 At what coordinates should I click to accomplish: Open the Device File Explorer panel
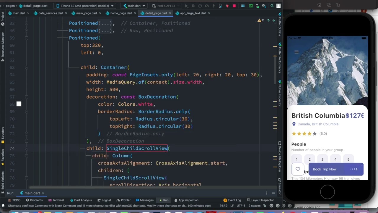click(280, 157)
